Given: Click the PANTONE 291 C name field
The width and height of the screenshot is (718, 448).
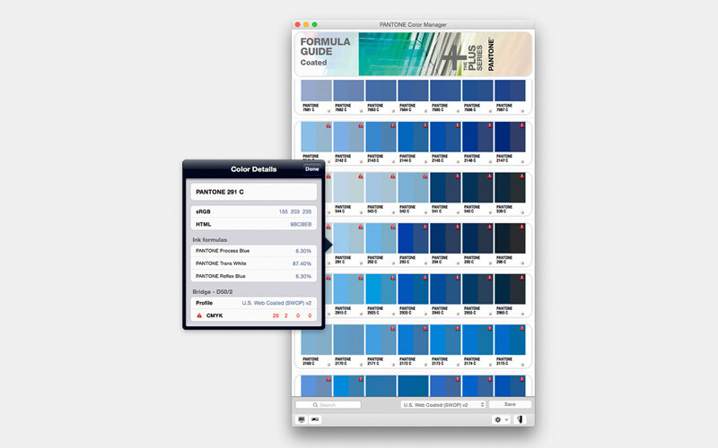Looking at the screenshot, I should (x=254, y=192).
